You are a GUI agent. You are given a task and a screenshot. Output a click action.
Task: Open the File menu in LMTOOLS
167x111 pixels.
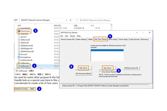coord(62,36)
